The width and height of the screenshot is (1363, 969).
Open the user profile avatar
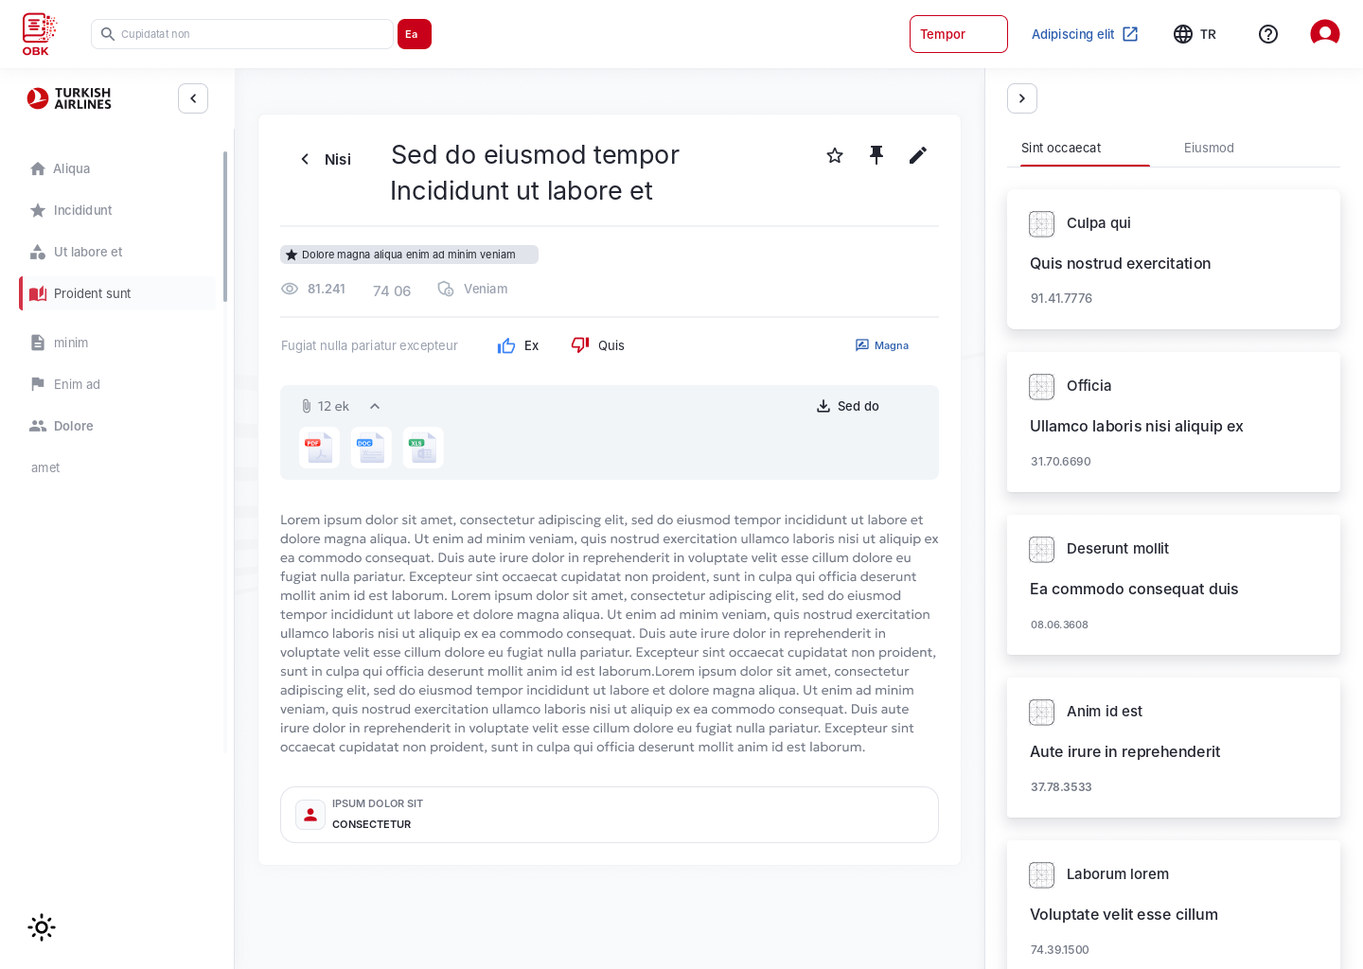[1325, 34]
